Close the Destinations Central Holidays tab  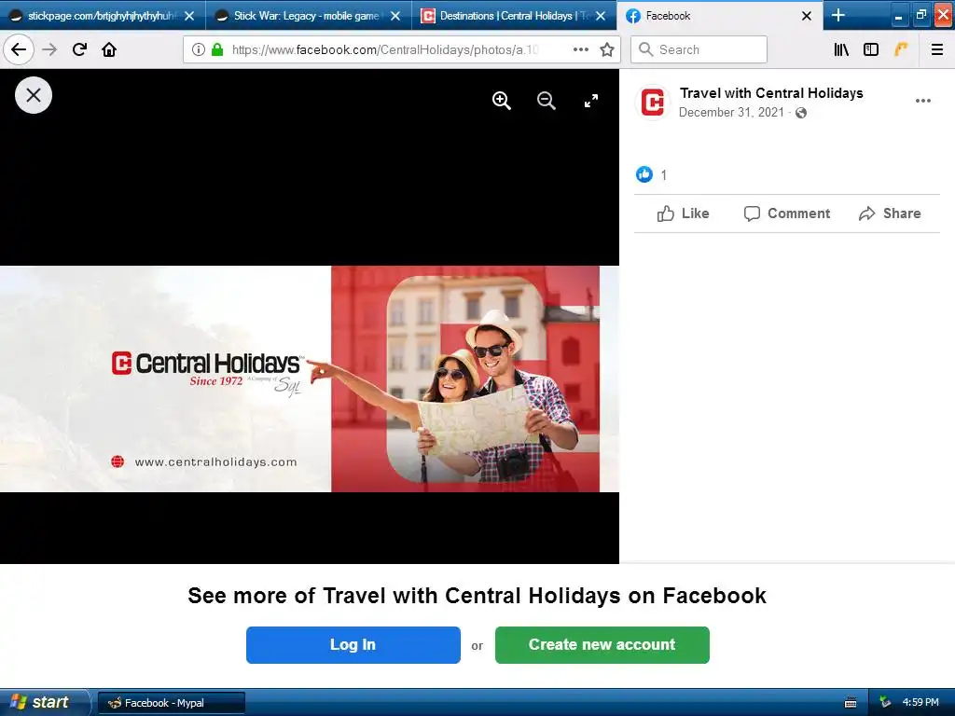click(601, 16)
